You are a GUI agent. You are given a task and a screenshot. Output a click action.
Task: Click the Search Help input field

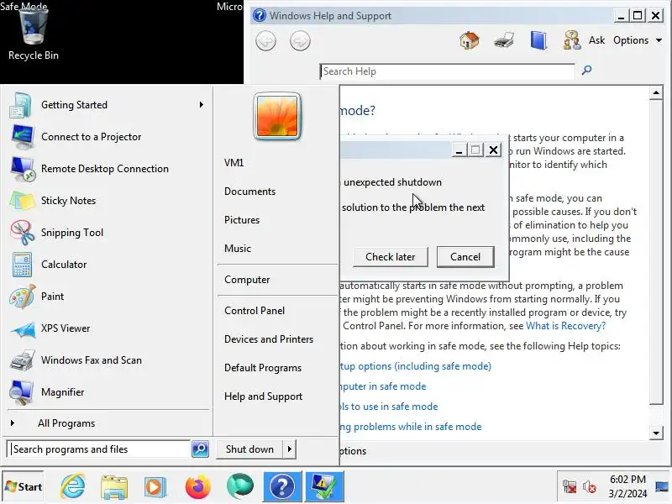coord(447,71)
